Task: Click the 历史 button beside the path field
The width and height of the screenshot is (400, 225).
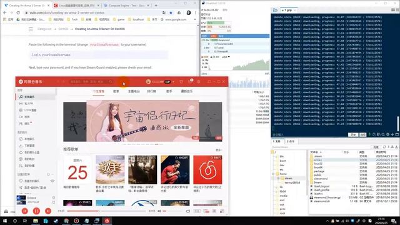Action: pyautogui.click(x=376, y=147)
